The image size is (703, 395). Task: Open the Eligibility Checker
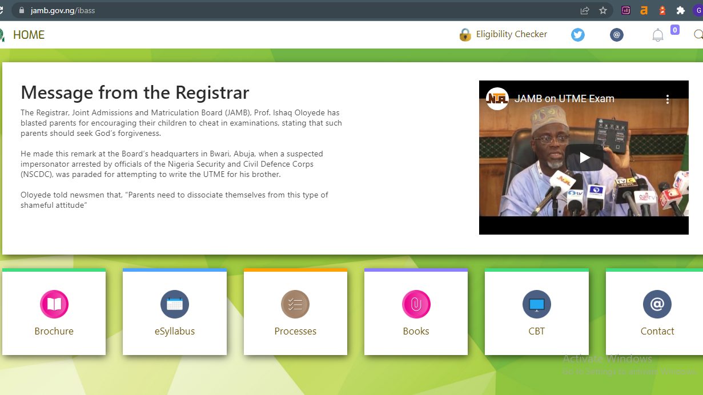point(511,34)
